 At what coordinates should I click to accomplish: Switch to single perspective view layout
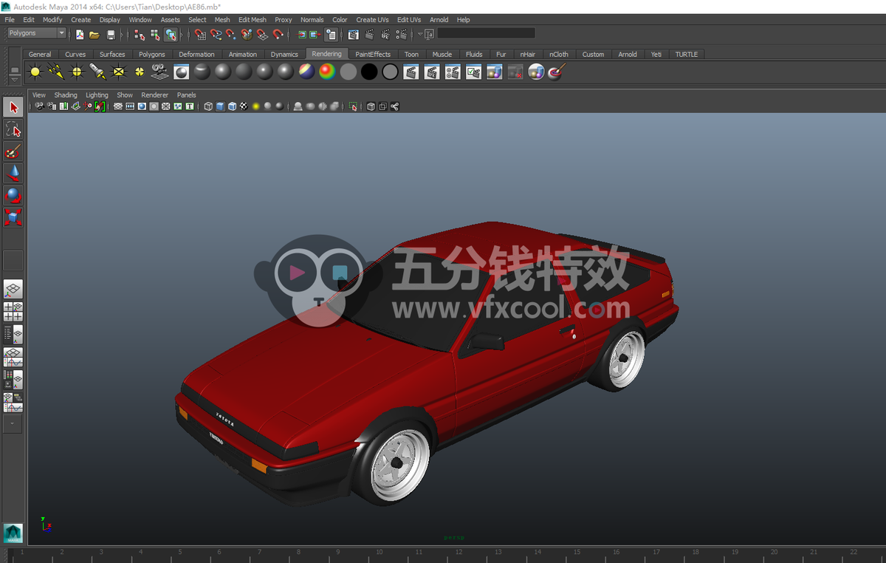13,290
